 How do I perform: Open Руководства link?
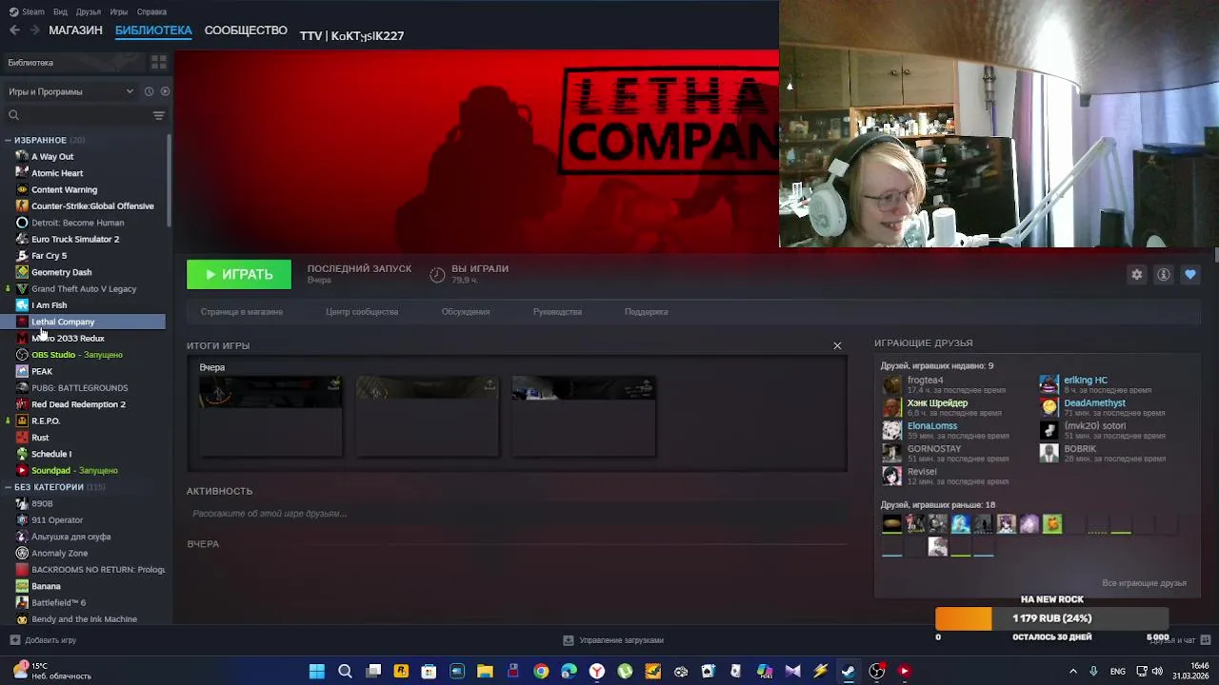[x=557, y=312]
